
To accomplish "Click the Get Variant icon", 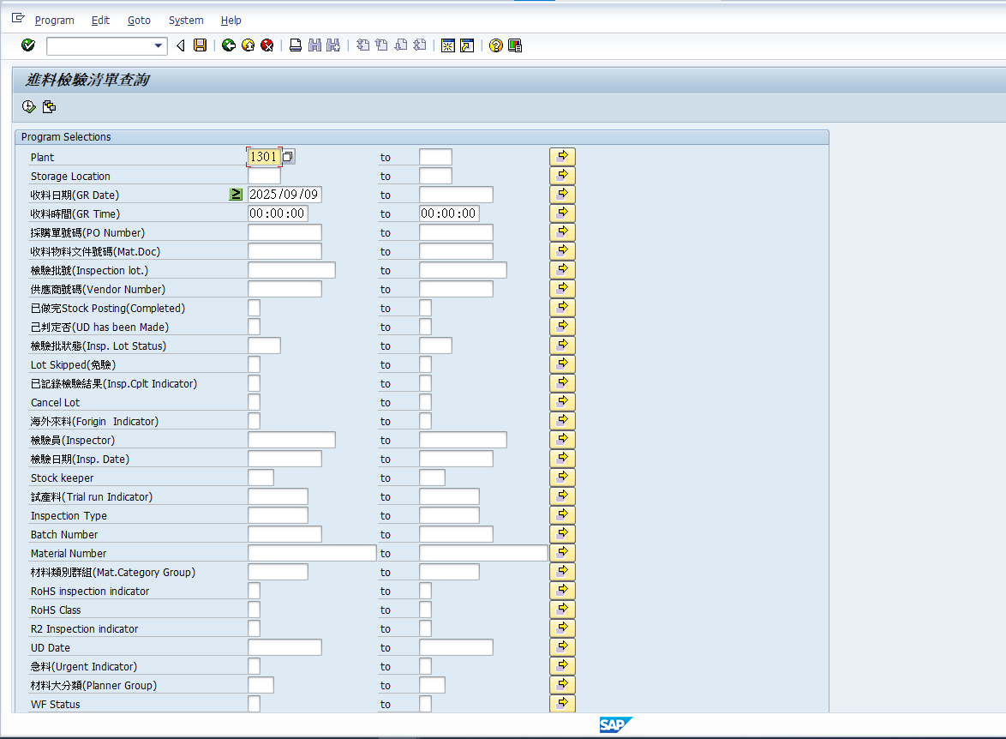I will [49, 107].
